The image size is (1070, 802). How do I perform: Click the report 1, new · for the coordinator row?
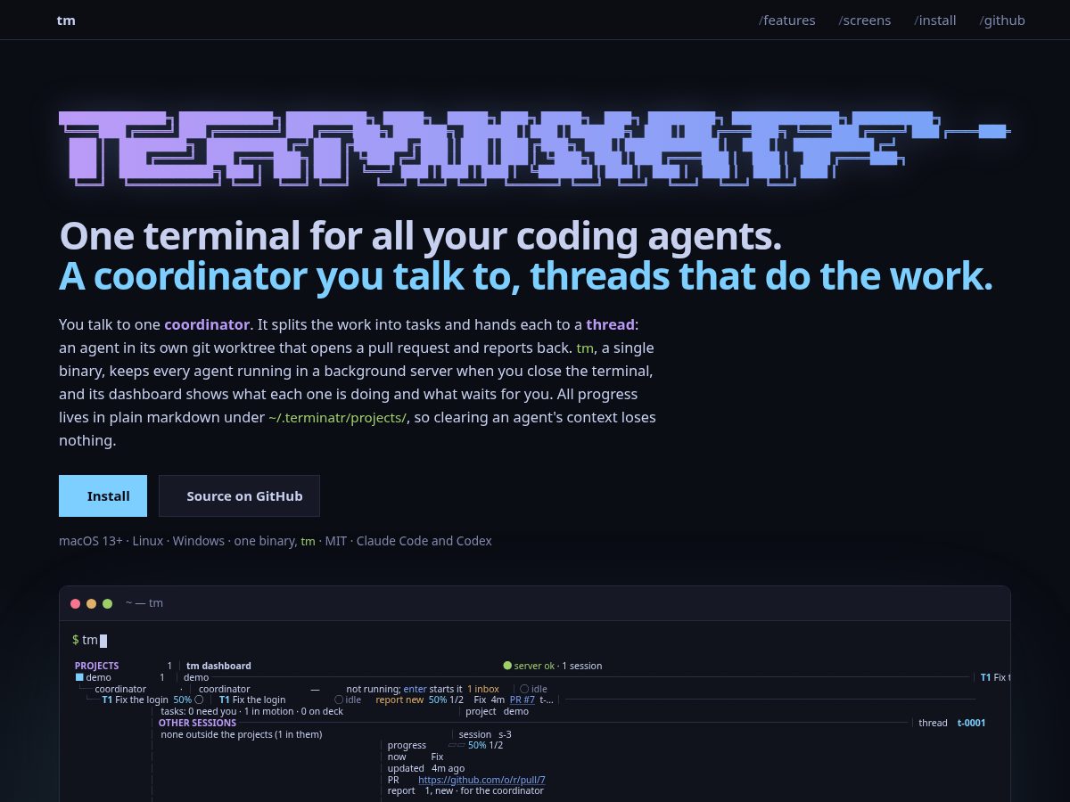point(465,790)
